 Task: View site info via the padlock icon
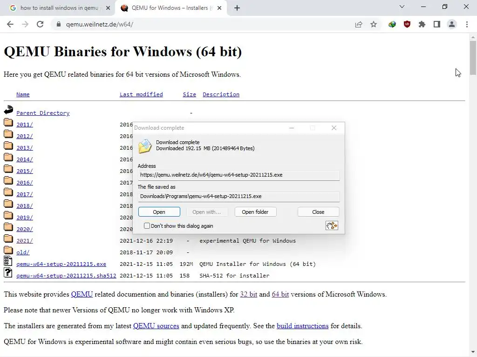tap(59, 24)
